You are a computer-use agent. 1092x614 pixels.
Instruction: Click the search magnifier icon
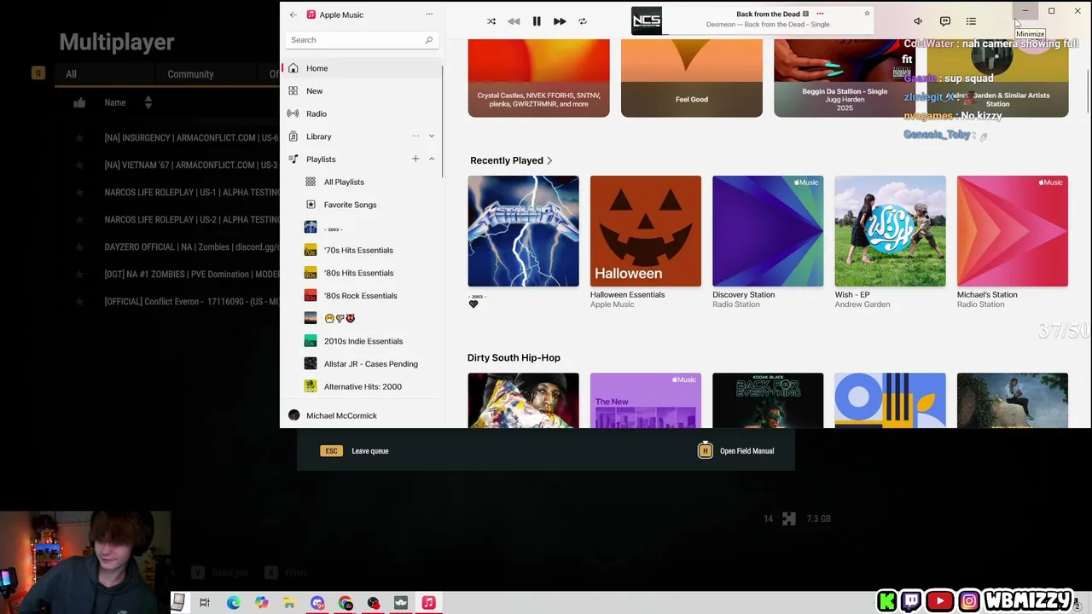tap(428, 40)
